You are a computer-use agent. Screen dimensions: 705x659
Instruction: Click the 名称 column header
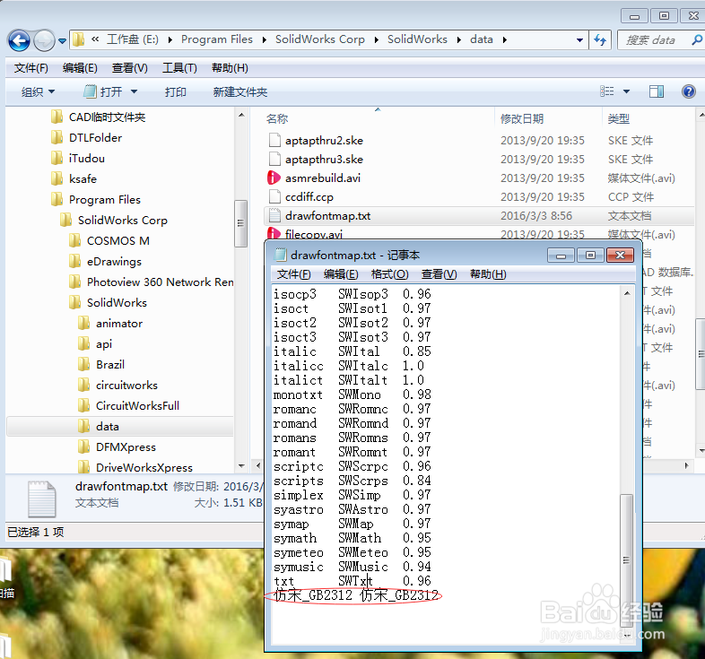(x=277, y=119)
